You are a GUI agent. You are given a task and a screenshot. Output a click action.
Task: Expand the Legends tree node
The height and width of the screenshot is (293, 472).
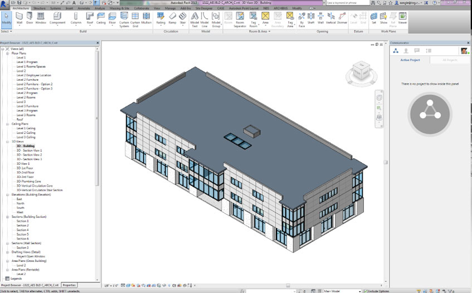coord(8,278)
